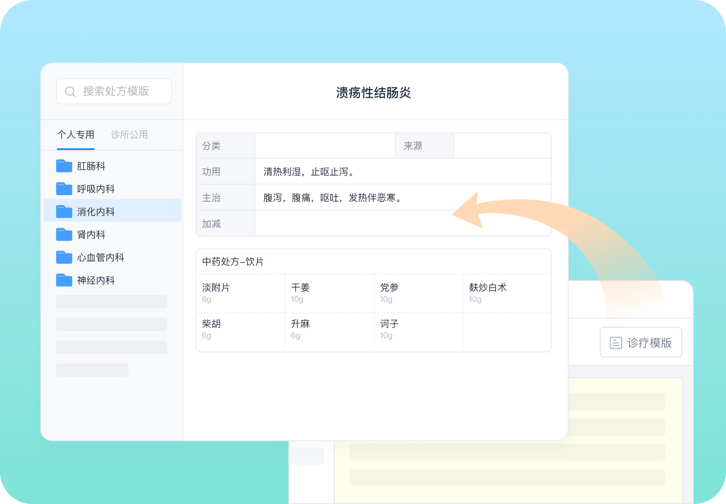Select the 淡附片 herb entry

pyautogui.click(x=240, y=293)
